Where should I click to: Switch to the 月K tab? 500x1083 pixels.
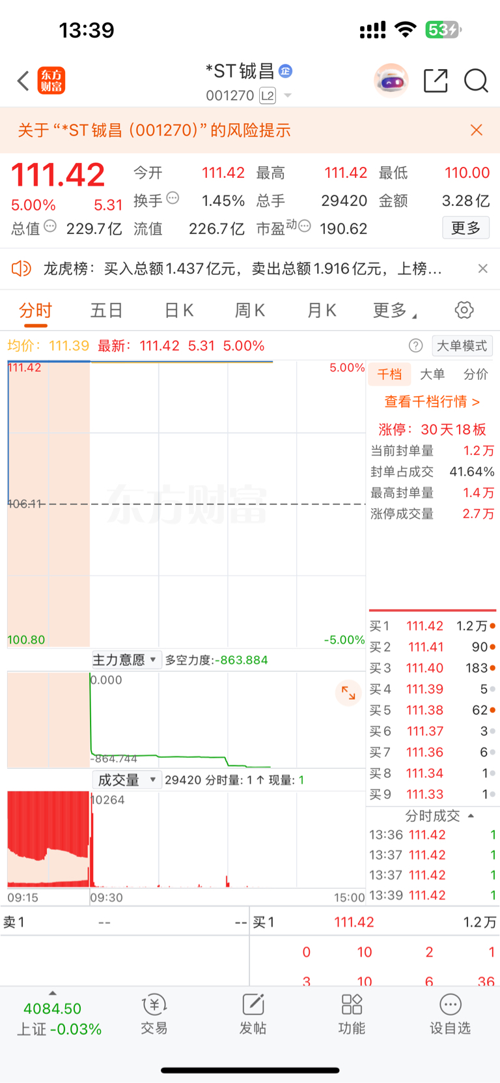pyautogui.click(x=322, y=310)
